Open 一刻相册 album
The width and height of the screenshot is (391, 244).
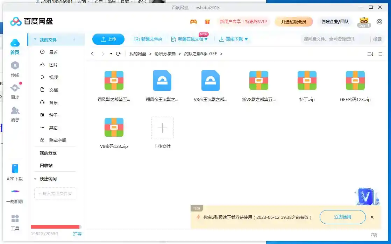tap(15, 196)
